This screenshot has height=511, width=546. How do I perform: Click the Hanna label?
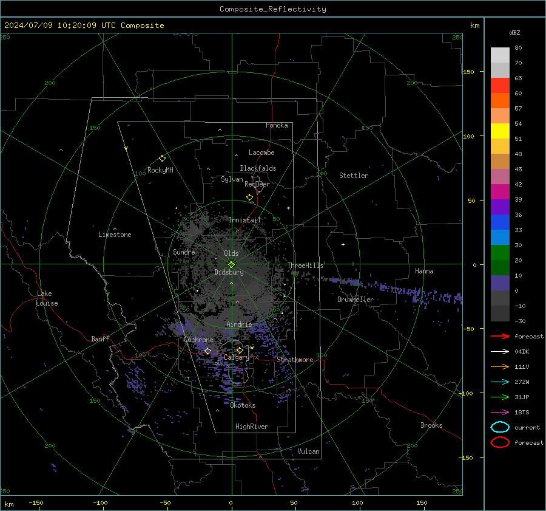(x=424, y=271)
